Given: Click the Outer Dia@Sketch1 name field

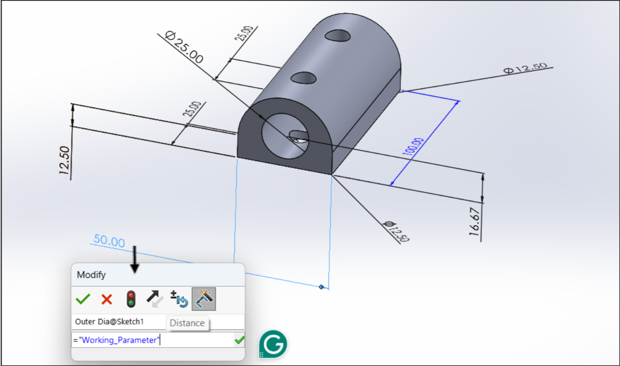Looking at the screenshot, I should point(117,322).
